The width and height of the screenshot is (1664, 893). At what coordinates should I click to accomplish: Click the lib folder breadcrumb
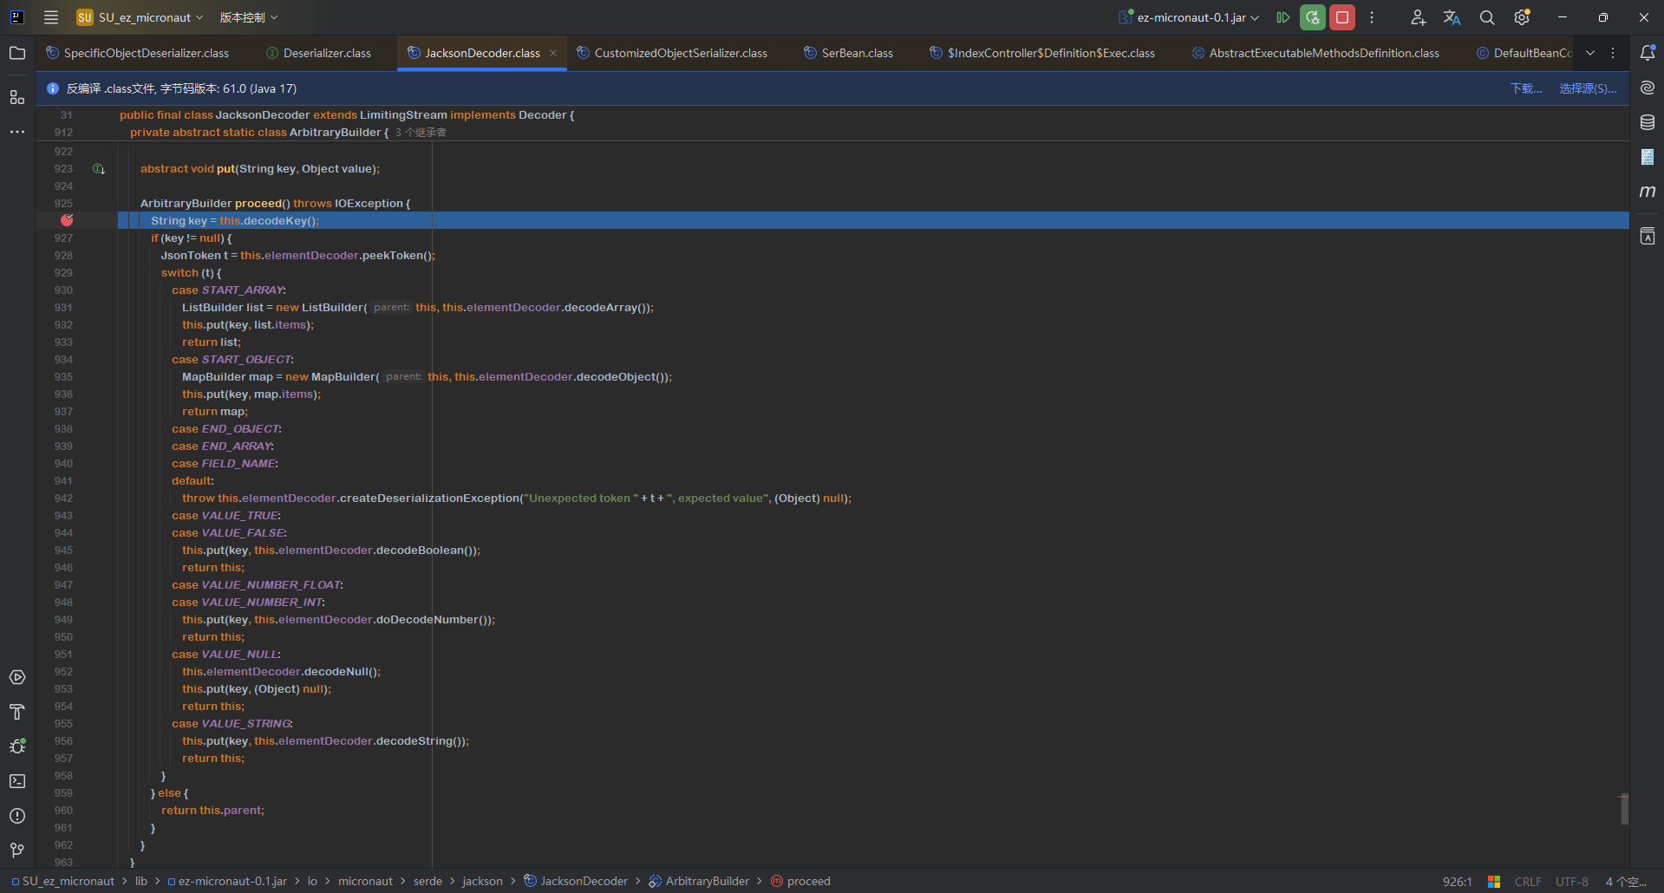click(141, 881)
